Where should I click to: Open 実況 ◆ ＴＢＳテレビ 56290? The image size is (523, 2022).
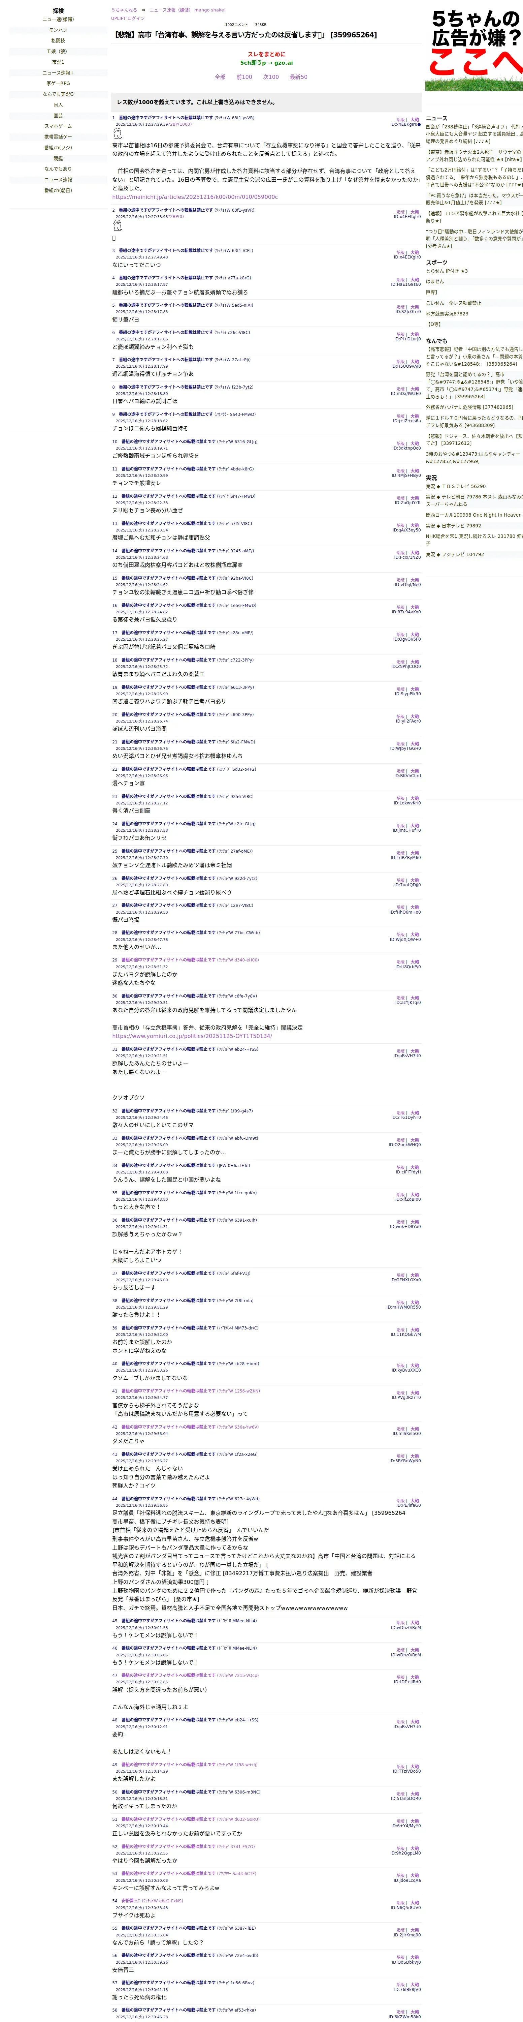tap(456, 487)
